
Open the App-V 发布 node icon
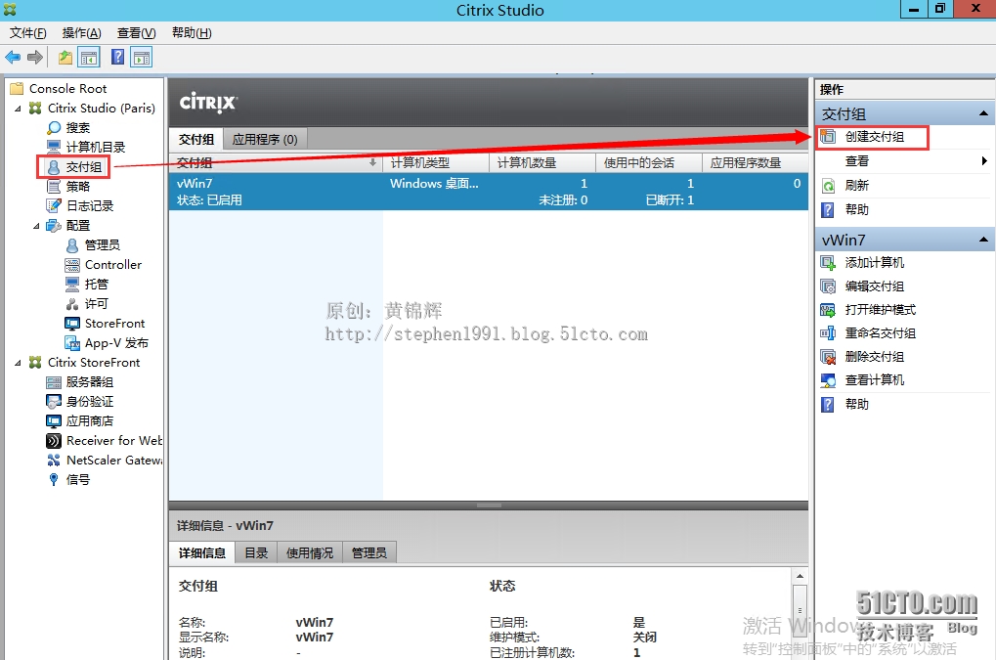tap(72, 343)
